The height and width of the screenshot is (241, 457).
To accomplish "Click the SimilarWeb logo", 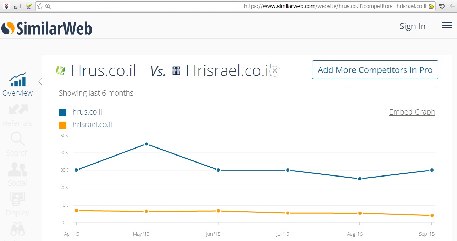I will point(47,28).
